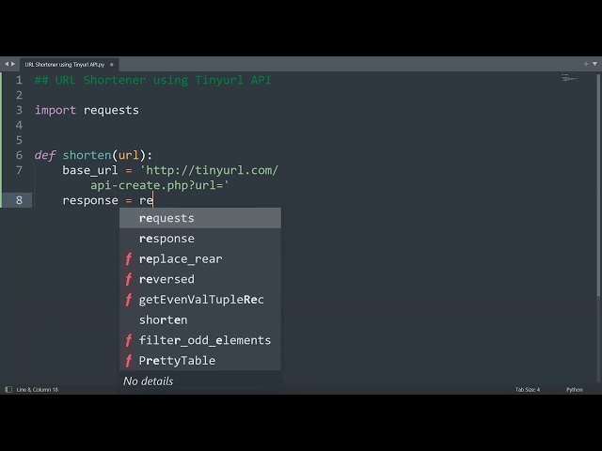Go to next tab using right arrow
This screenshot has height=451, width=602.
click(13, 64)
